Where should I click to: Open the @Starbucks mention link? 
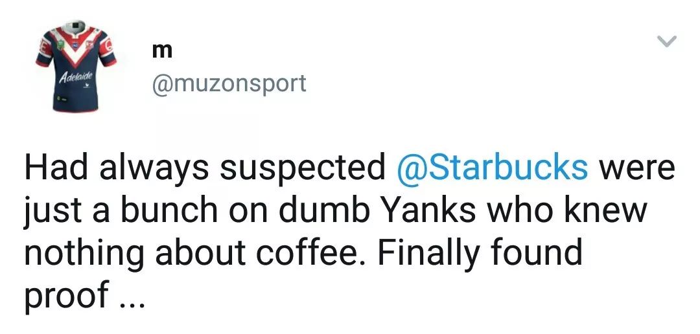pos(492,168)
